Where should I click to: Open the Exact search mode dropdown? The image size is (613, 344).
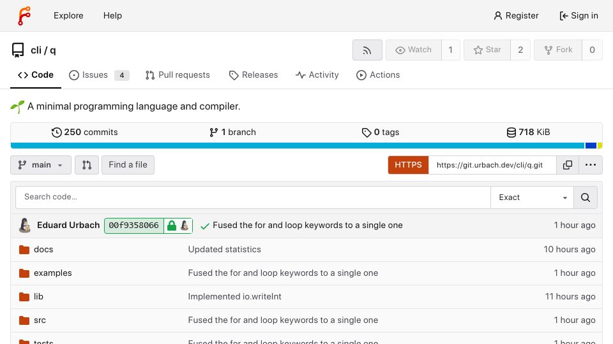coord(532,197)
